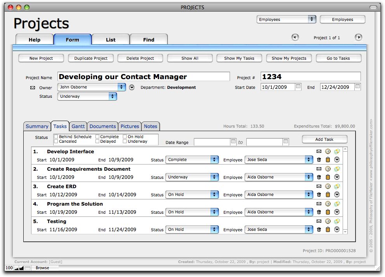The height and width of the screenshot is (277, 385).
Task: Click clock icon on Program the Solution row
Action: 328,203
